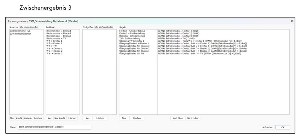Click the Name input field

[x=55, y=127]
